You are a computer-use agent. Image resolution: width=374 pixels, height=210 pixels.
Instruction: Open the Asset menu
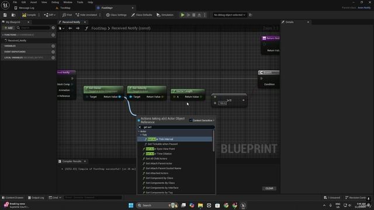pos(34,2)
